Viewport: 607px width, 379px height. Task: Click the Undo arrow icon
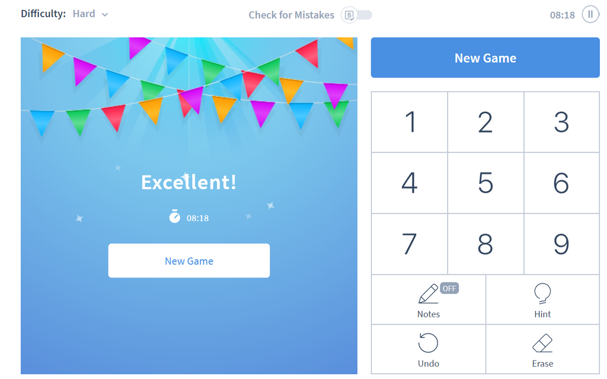[x=428, y=343]
